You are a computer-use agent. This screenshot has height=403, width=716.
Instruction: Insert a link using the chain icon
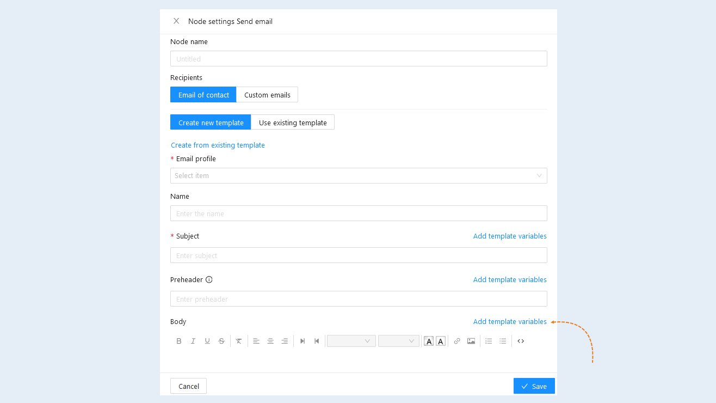coord(457,341)
